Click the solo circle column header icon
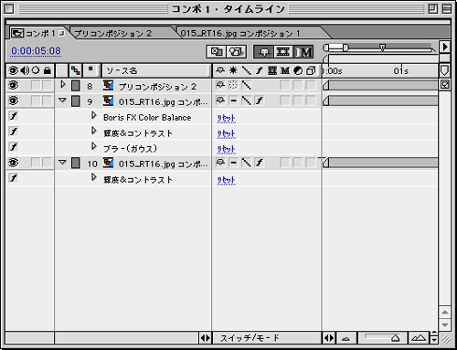The image size is (457, 350). 36,70
